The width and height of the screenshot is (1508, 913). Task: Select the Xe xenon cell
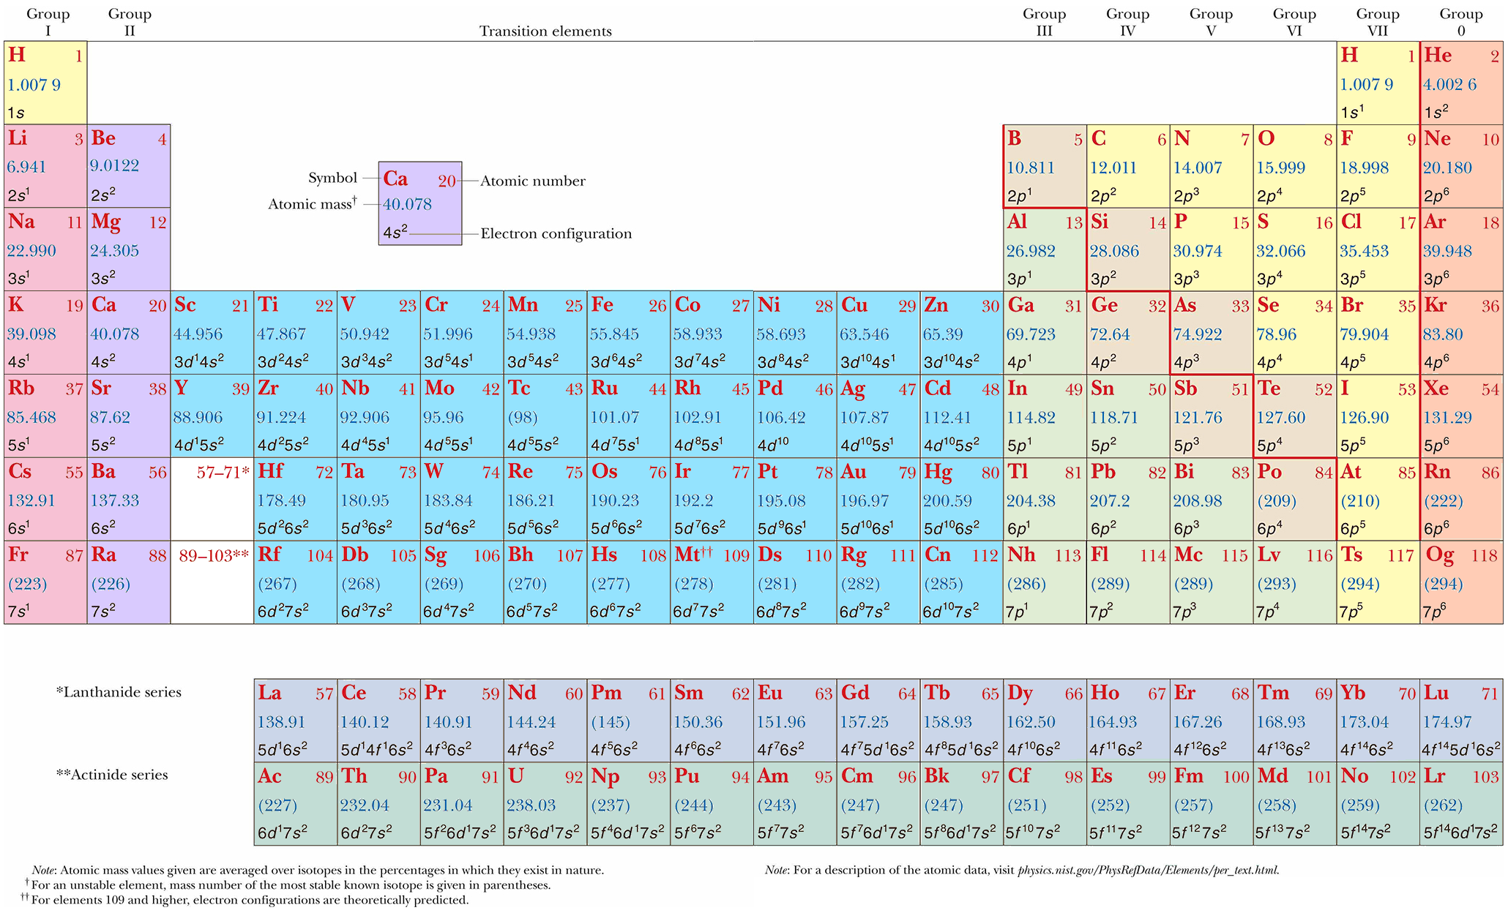(1462, 416)
